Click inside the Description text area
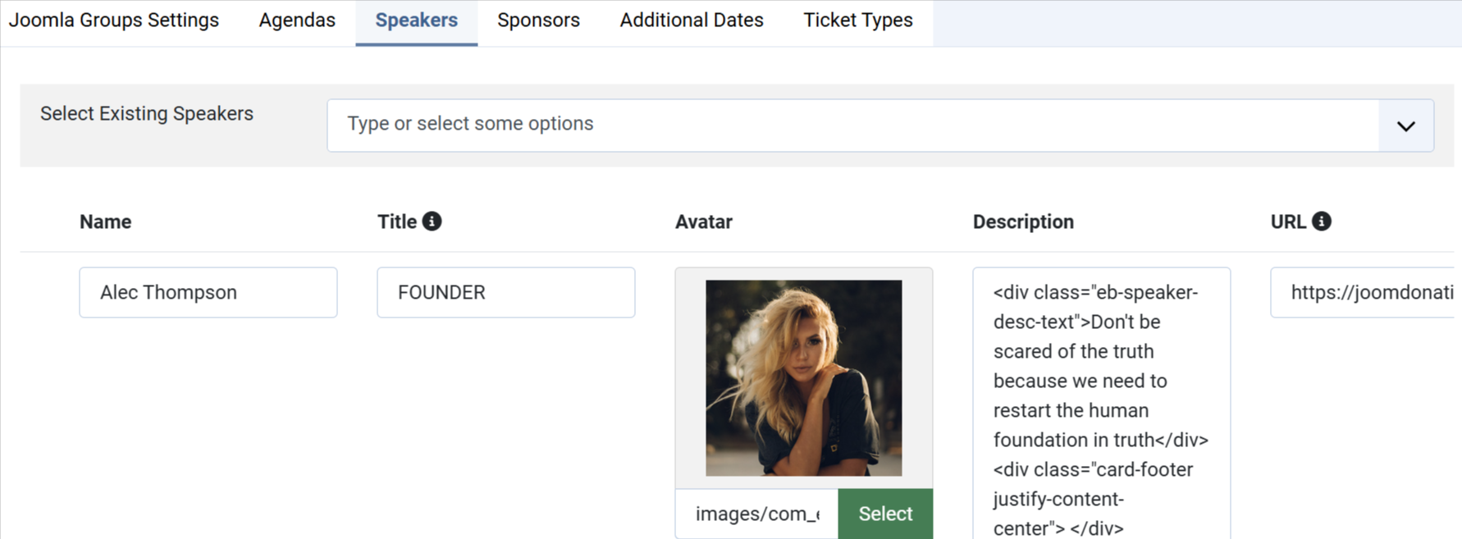Image resolution: width=1462 pixels, height=539 pixels. (1102, 404)
